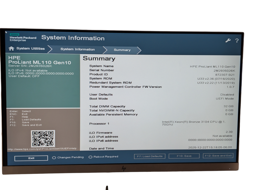Toggle the Changes Pending indicator
Screen dimensions: 253x190
54,157
